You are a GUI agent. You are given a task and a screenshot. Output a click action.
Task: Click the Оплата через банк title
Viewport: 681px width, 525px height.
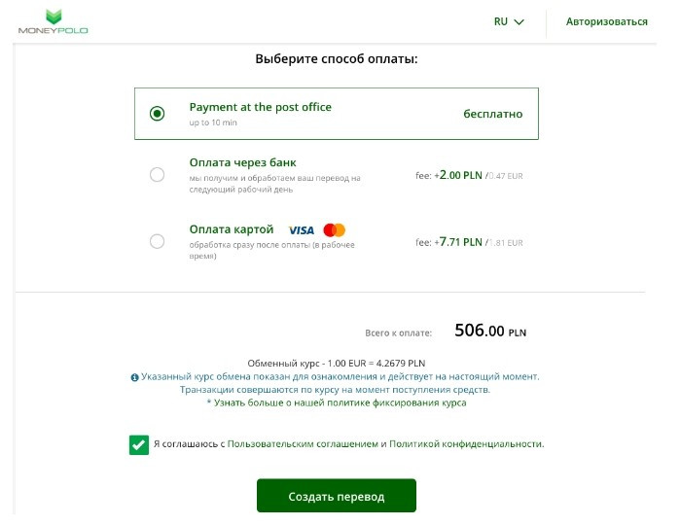point(243,162)
